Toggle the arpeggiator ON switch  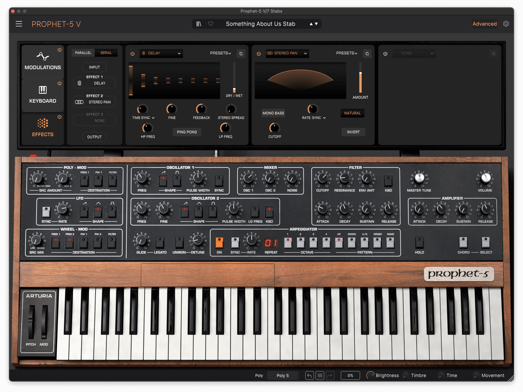[219, 243]
